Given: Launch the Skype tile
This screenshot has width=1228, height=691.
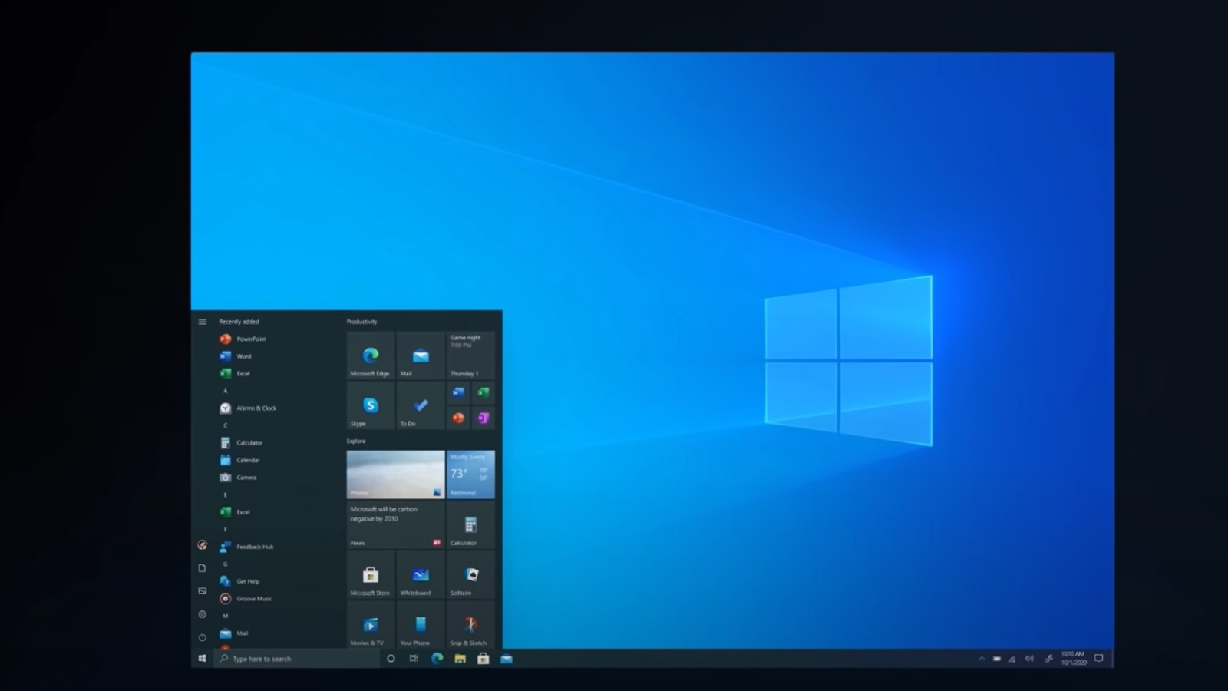Looking at the screenshot, I should pos(371,405).
